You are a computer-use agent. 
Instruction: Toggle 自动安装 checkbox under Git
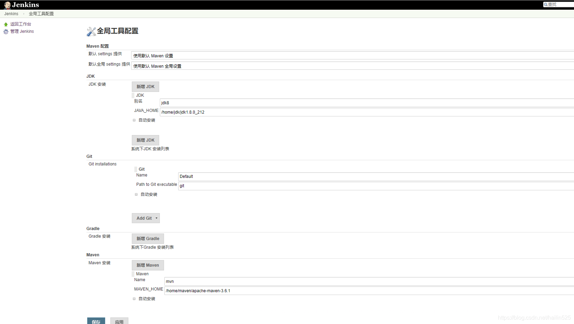coord(136,194)
